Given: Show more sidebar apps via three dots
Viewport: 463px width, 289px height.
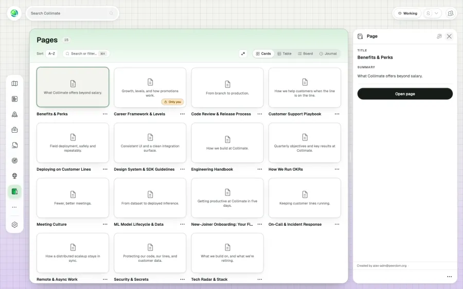Looking at the screenshot, I should coord(14,207).
